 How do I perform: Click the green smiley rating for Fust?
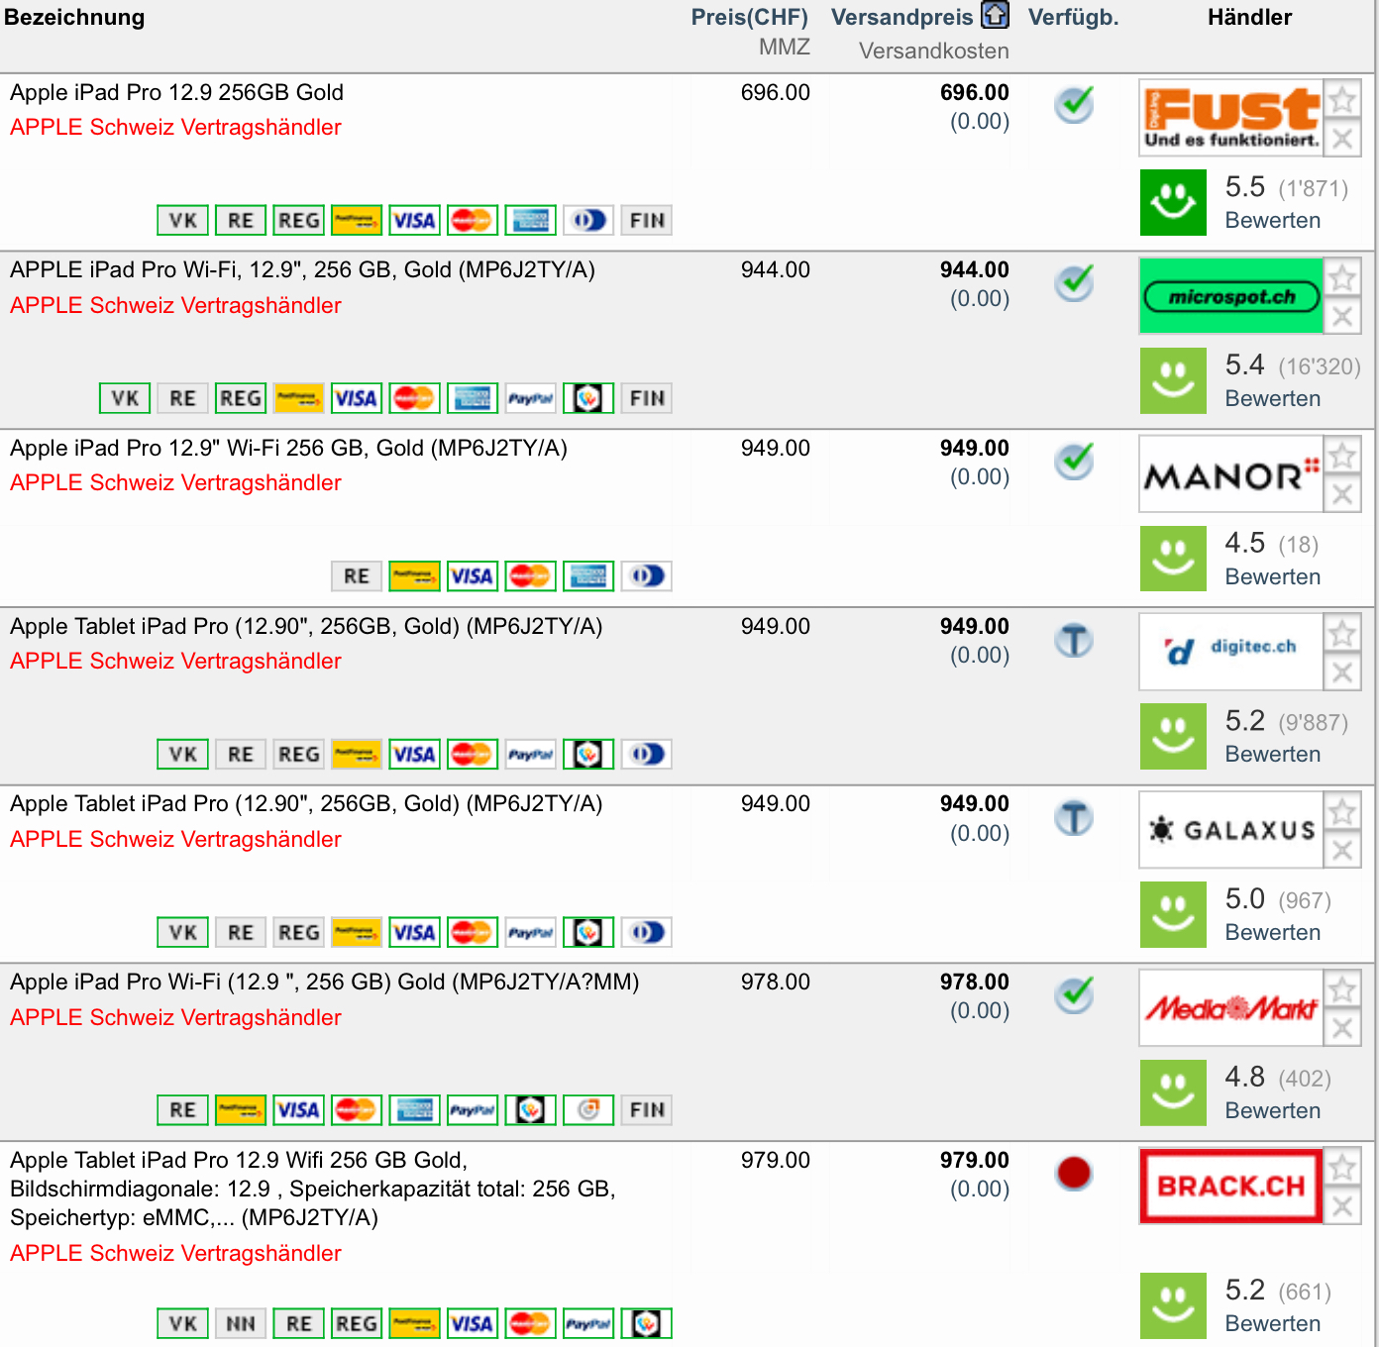click(x=1173, y=203)
